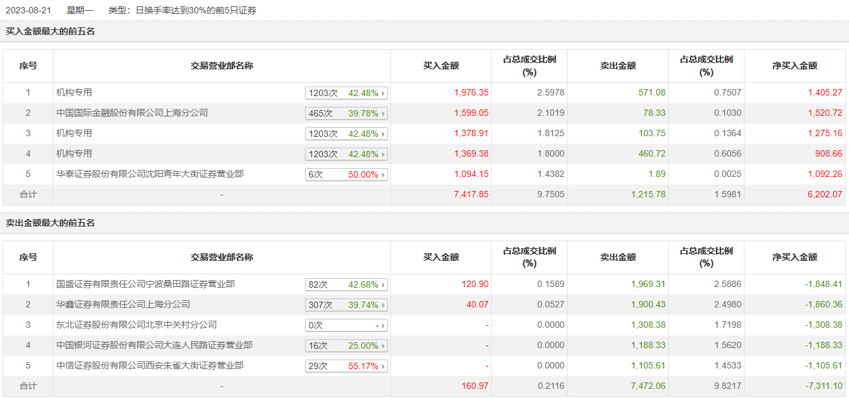Click 机构专用 in buy-table row 3
This screenshot has width=849, height=399.
pyautogui.click(x=74, y=133)
